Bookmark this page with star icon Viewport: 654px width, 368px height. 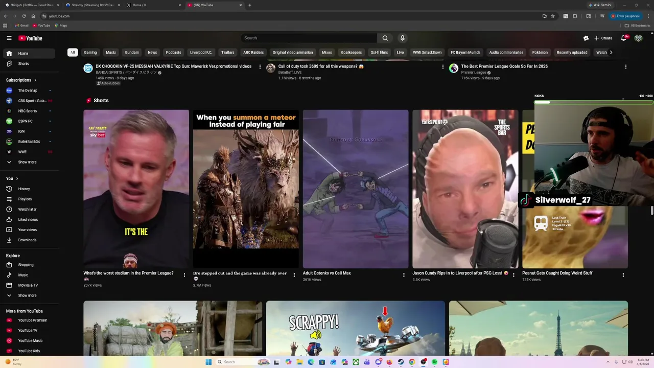pyautogui.click(x=553, y=16)
